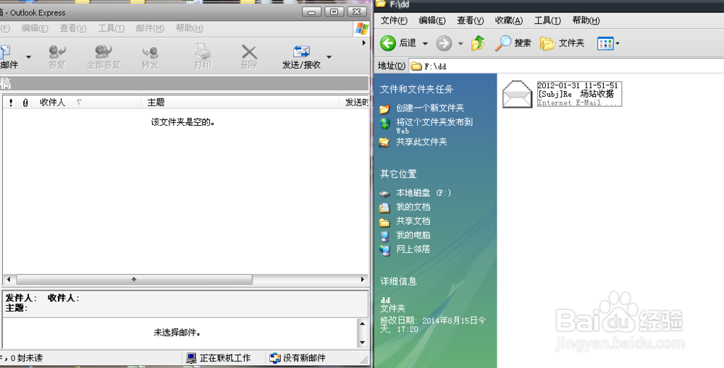
Task: Select file name 2012-01-31 11-51-51
Action: click(577, 85)
